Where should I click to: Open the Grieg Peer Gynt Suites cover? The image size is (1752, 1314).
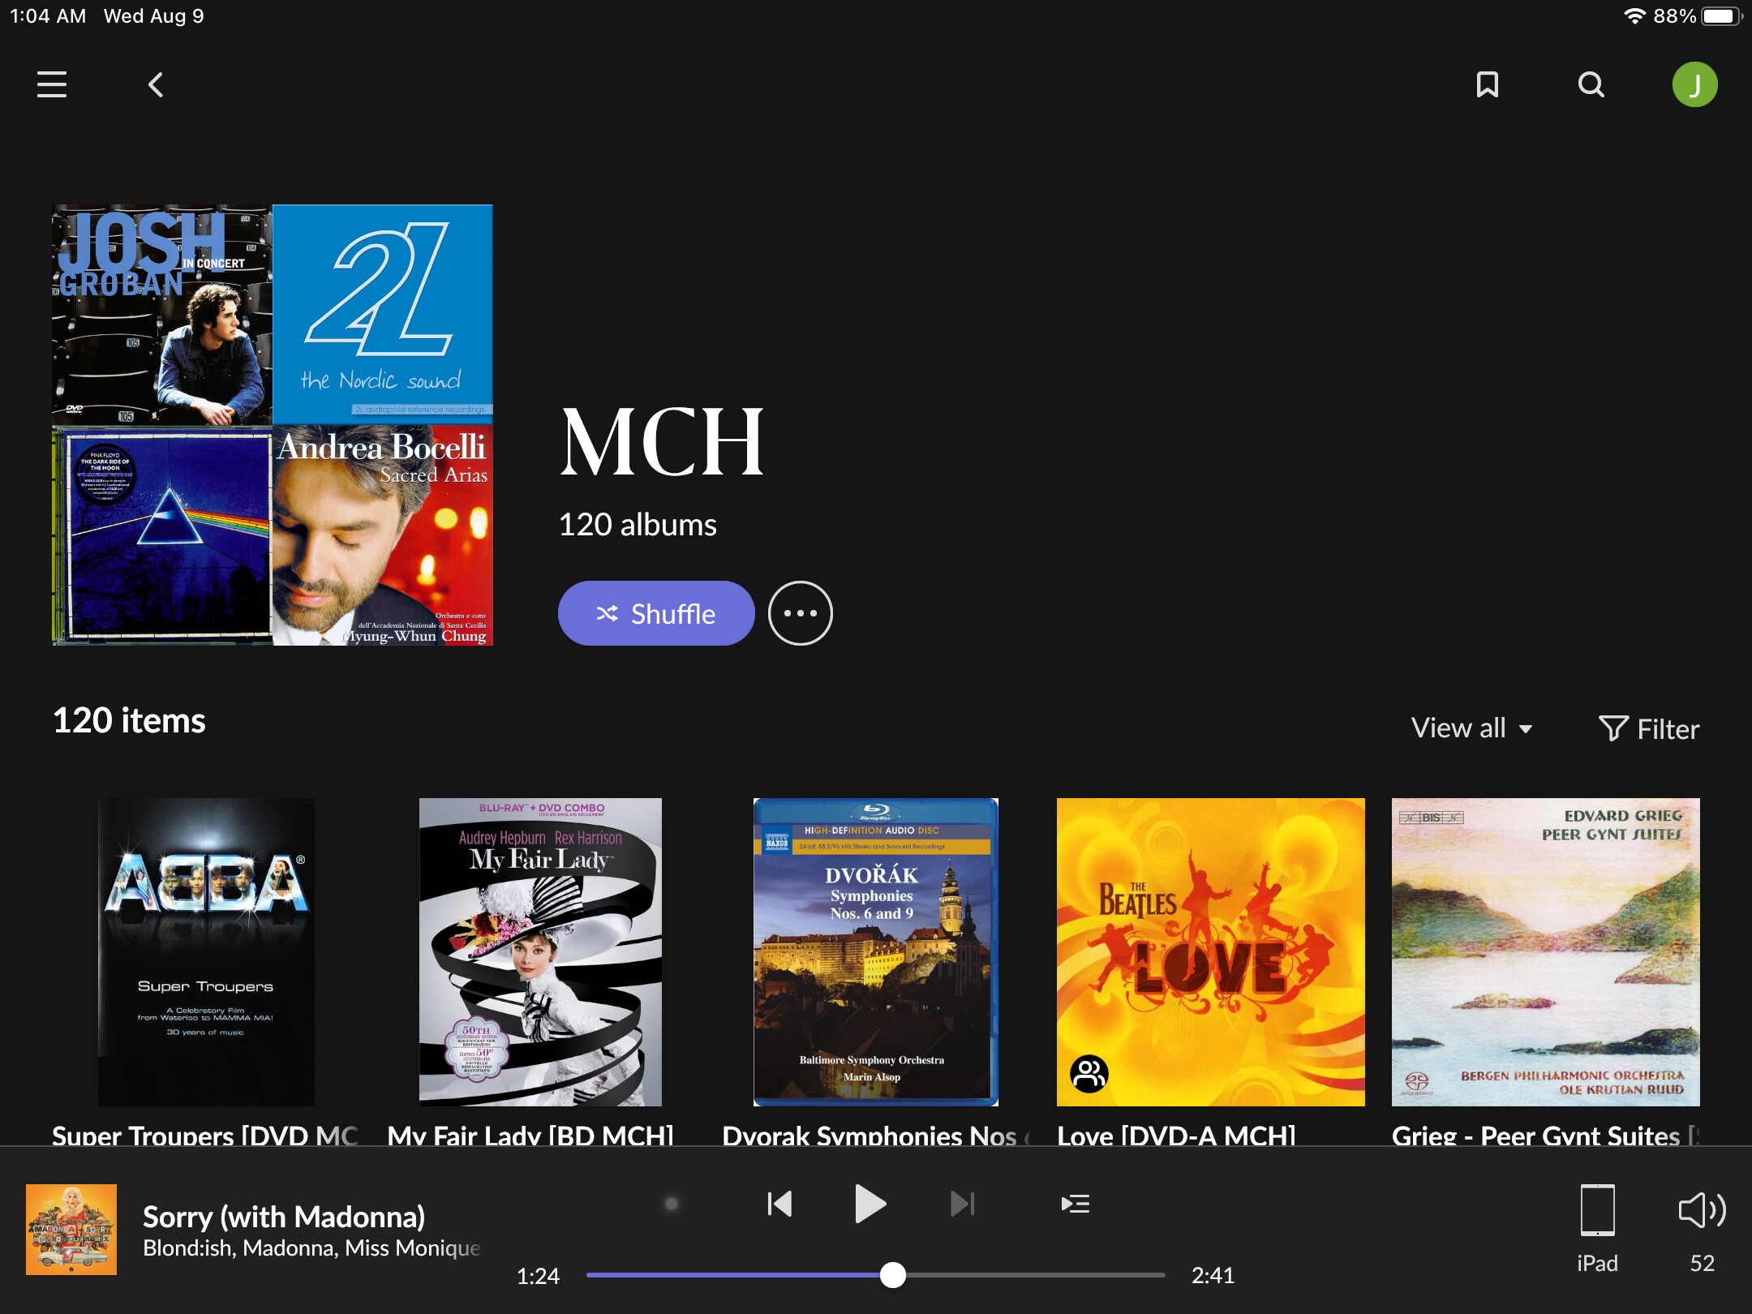(x=1545, y=951)
